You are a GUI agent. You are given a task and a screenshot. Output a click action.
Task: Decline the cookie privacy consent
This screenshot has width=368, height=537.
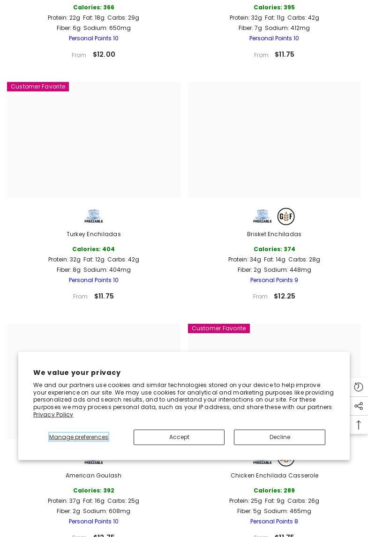point(279,437)
